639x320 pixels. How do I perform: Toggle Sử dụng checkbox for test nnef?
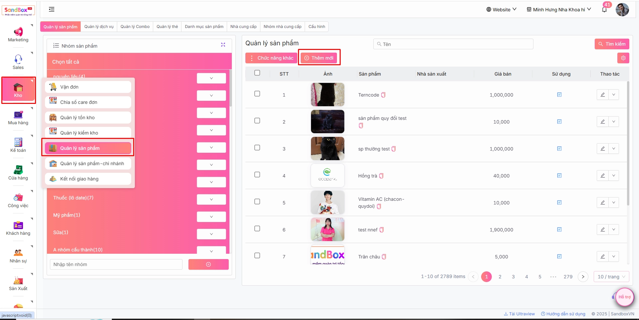click(x=559, y=229)
